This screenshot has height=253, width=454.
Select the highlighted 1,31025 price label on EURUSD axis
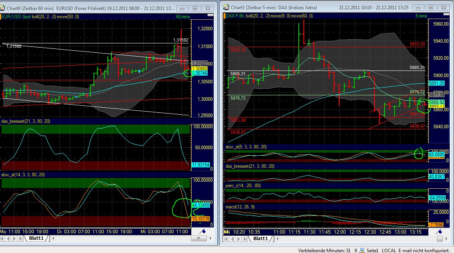click(x=199, y=62)
